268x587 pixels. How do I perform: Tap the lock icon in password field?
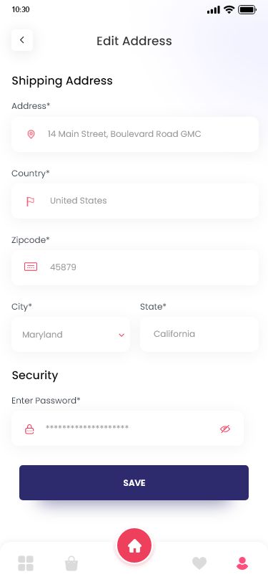pos(29,429)
